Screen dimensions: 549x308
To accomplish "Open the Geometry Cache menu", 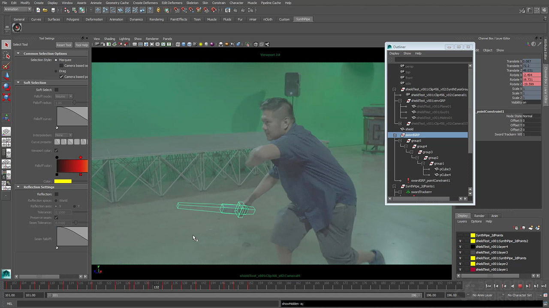I will [117, 3].
